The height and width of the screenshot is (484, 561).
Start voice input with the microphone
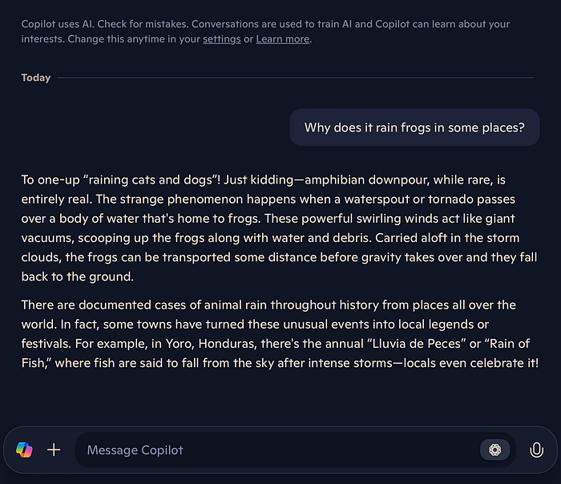pyautogui.click(x=536, y=450)
